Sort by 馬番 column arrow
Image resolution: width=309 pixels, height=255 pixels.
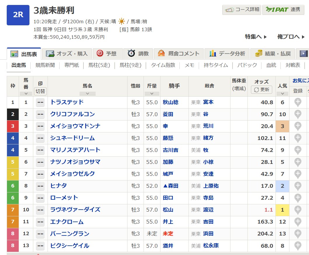26,93
